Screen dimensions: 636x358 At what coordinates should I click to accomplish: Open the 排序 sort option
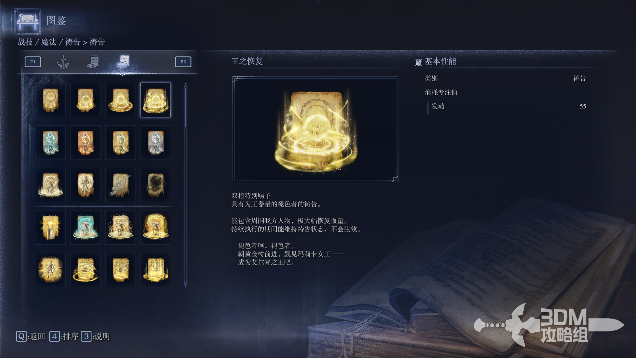(64, 336)
